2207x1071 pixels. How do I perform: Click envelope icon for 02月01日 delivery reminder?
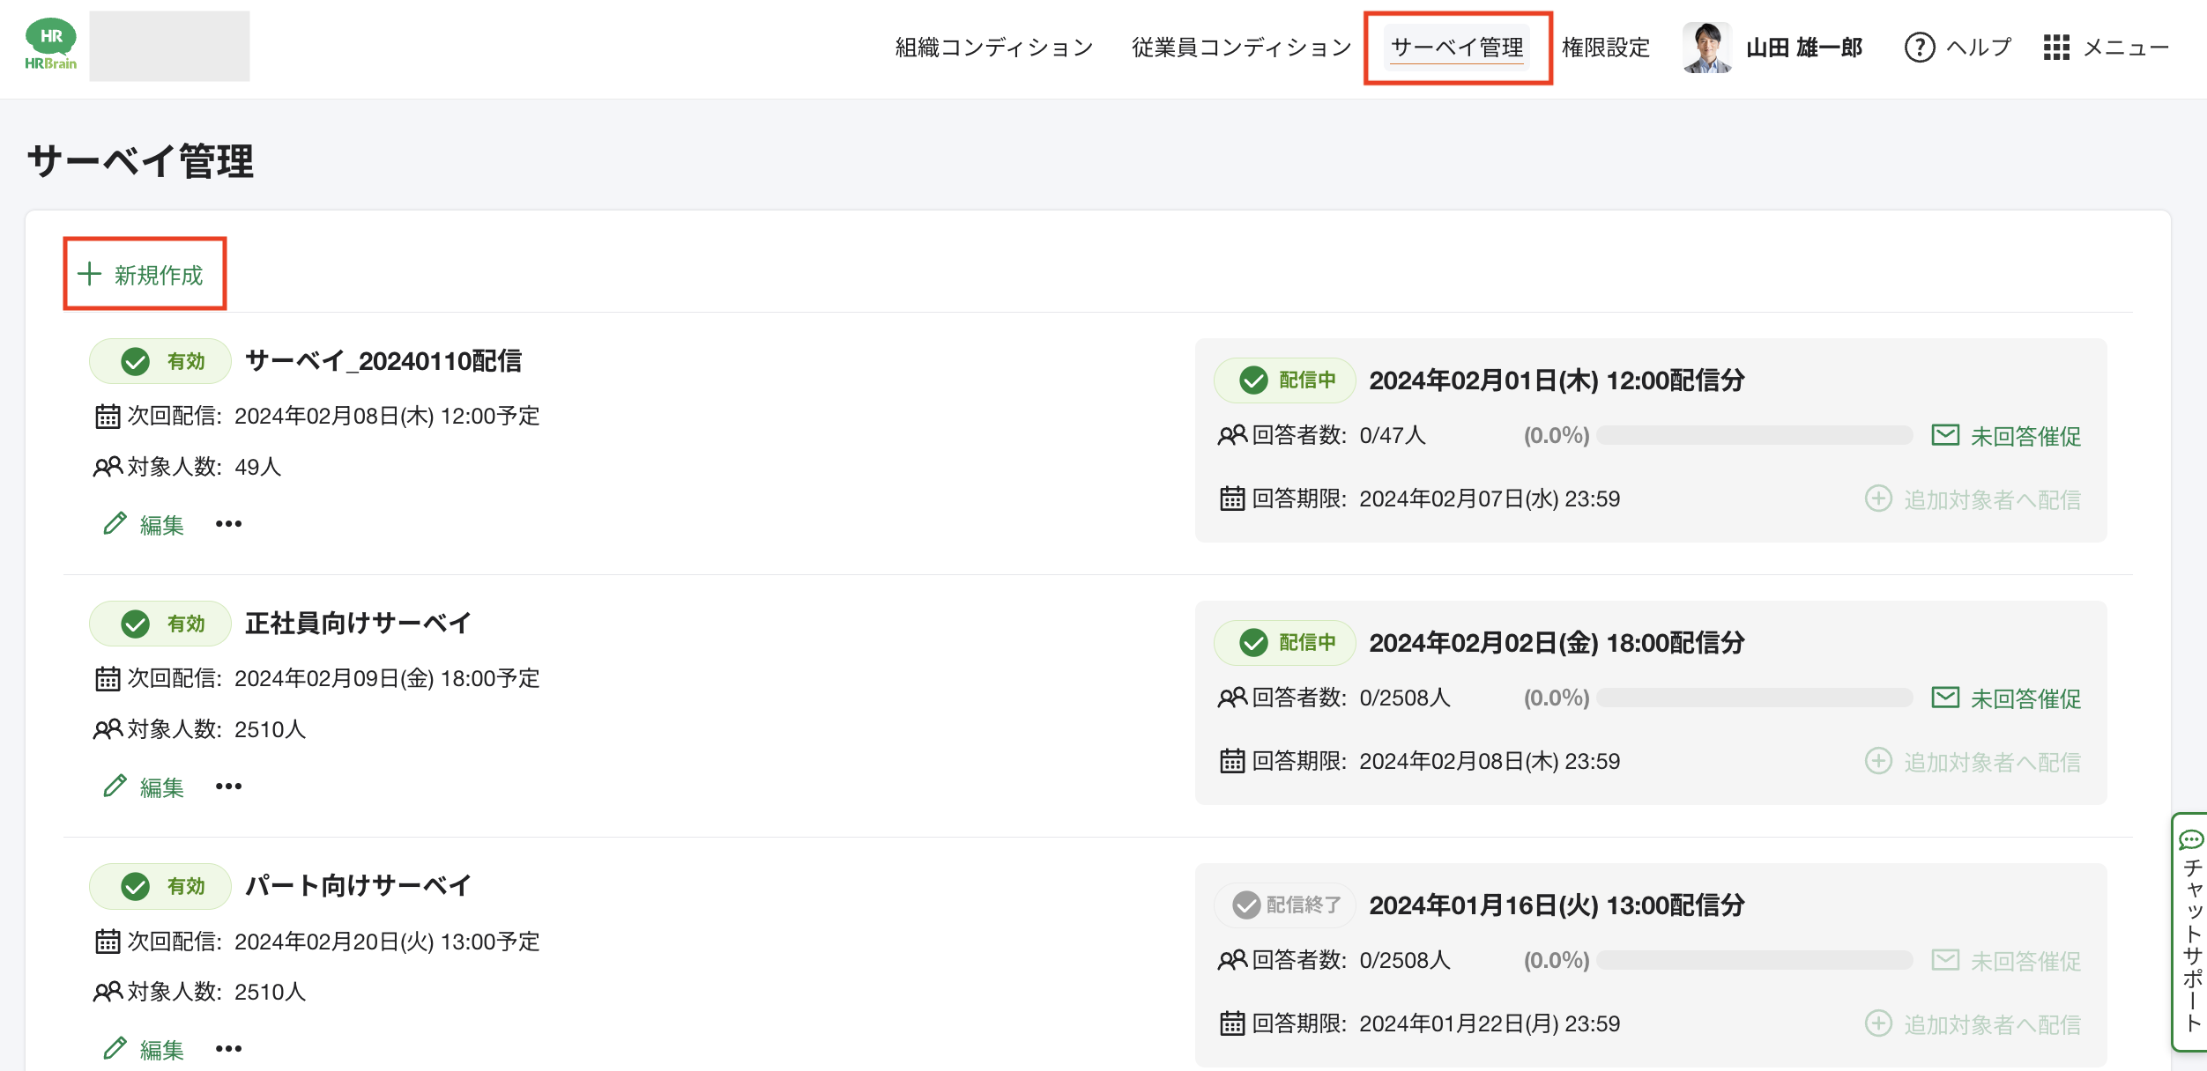click(1945, 435)
